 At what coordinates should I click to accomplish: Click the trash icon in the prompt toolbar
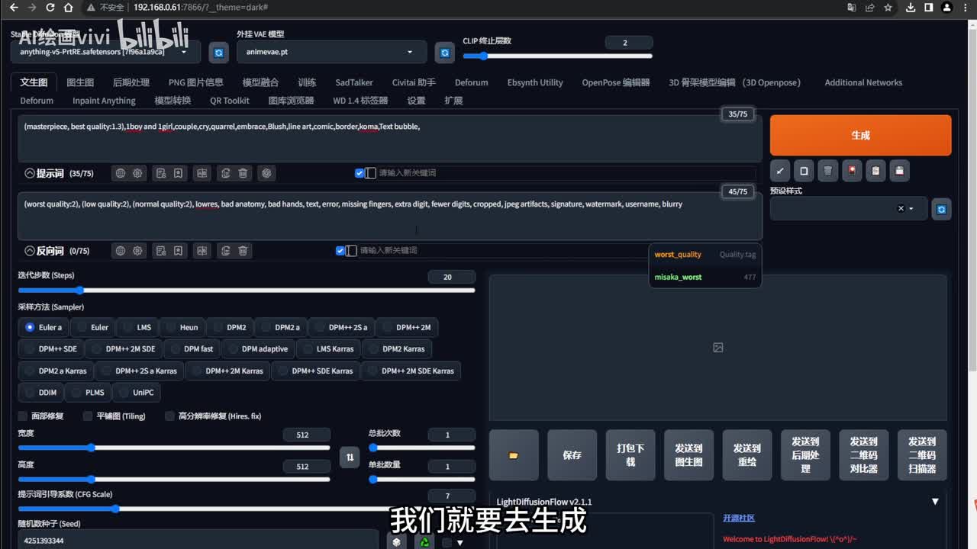point(243,173)
